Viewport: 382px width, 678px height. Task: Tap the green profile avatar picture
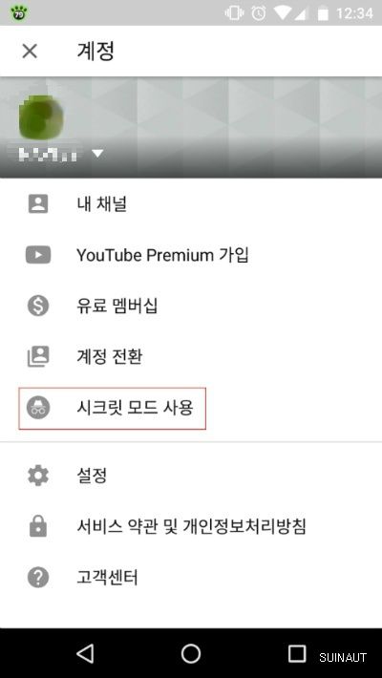pyautogui.click(x=41, y=115)
